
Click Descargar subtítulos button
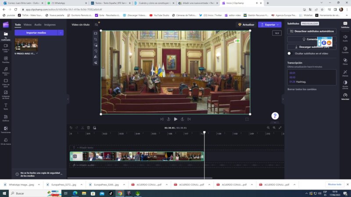pos(312,47)
